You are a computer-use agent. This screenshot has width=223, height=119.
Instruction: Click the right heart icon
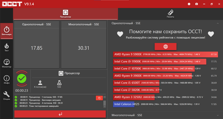click(x=211, y=34)
